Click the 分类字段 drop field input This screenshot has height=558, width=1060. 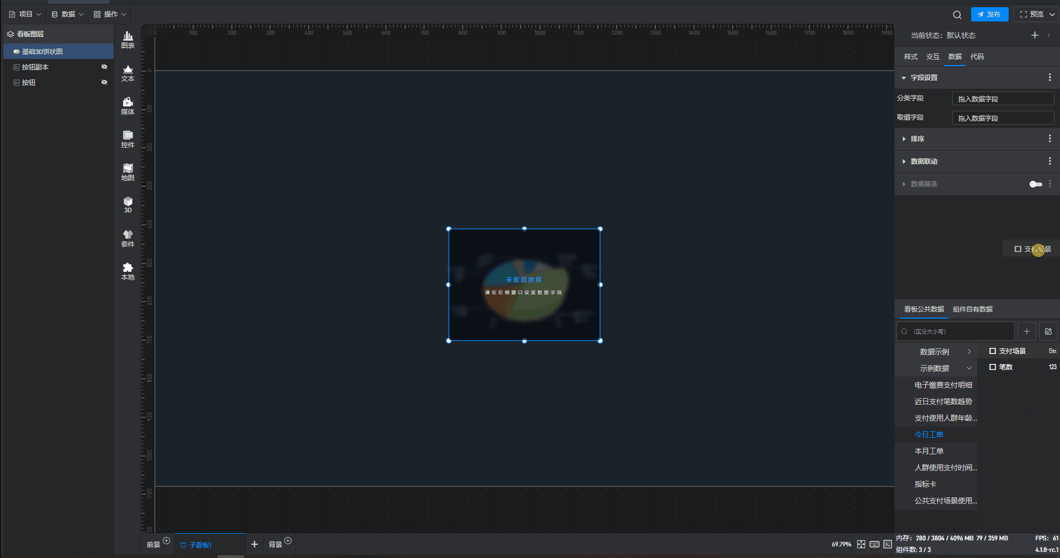(x=1003, y=99)
